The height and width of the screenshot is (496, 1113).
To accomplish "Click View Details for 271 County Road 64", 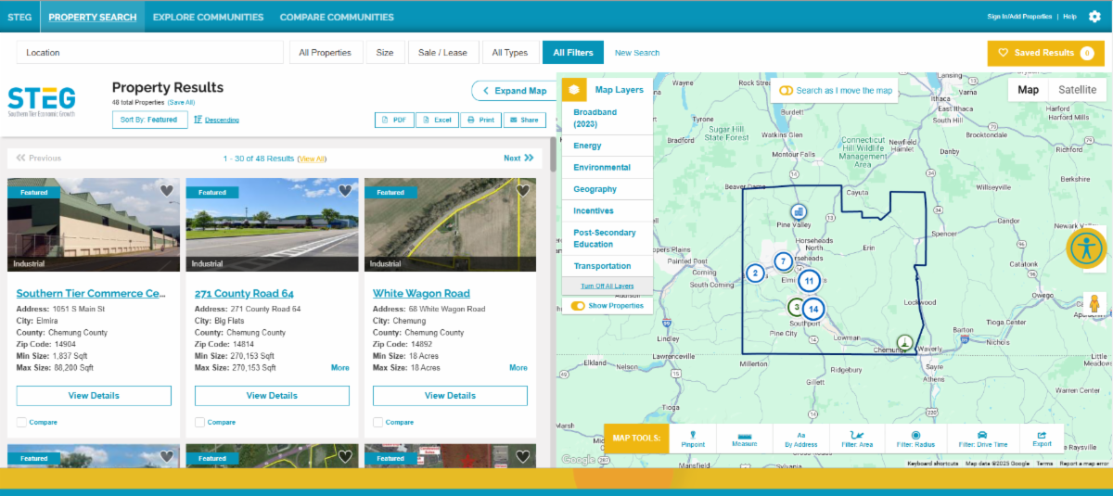I will (272, 396).
